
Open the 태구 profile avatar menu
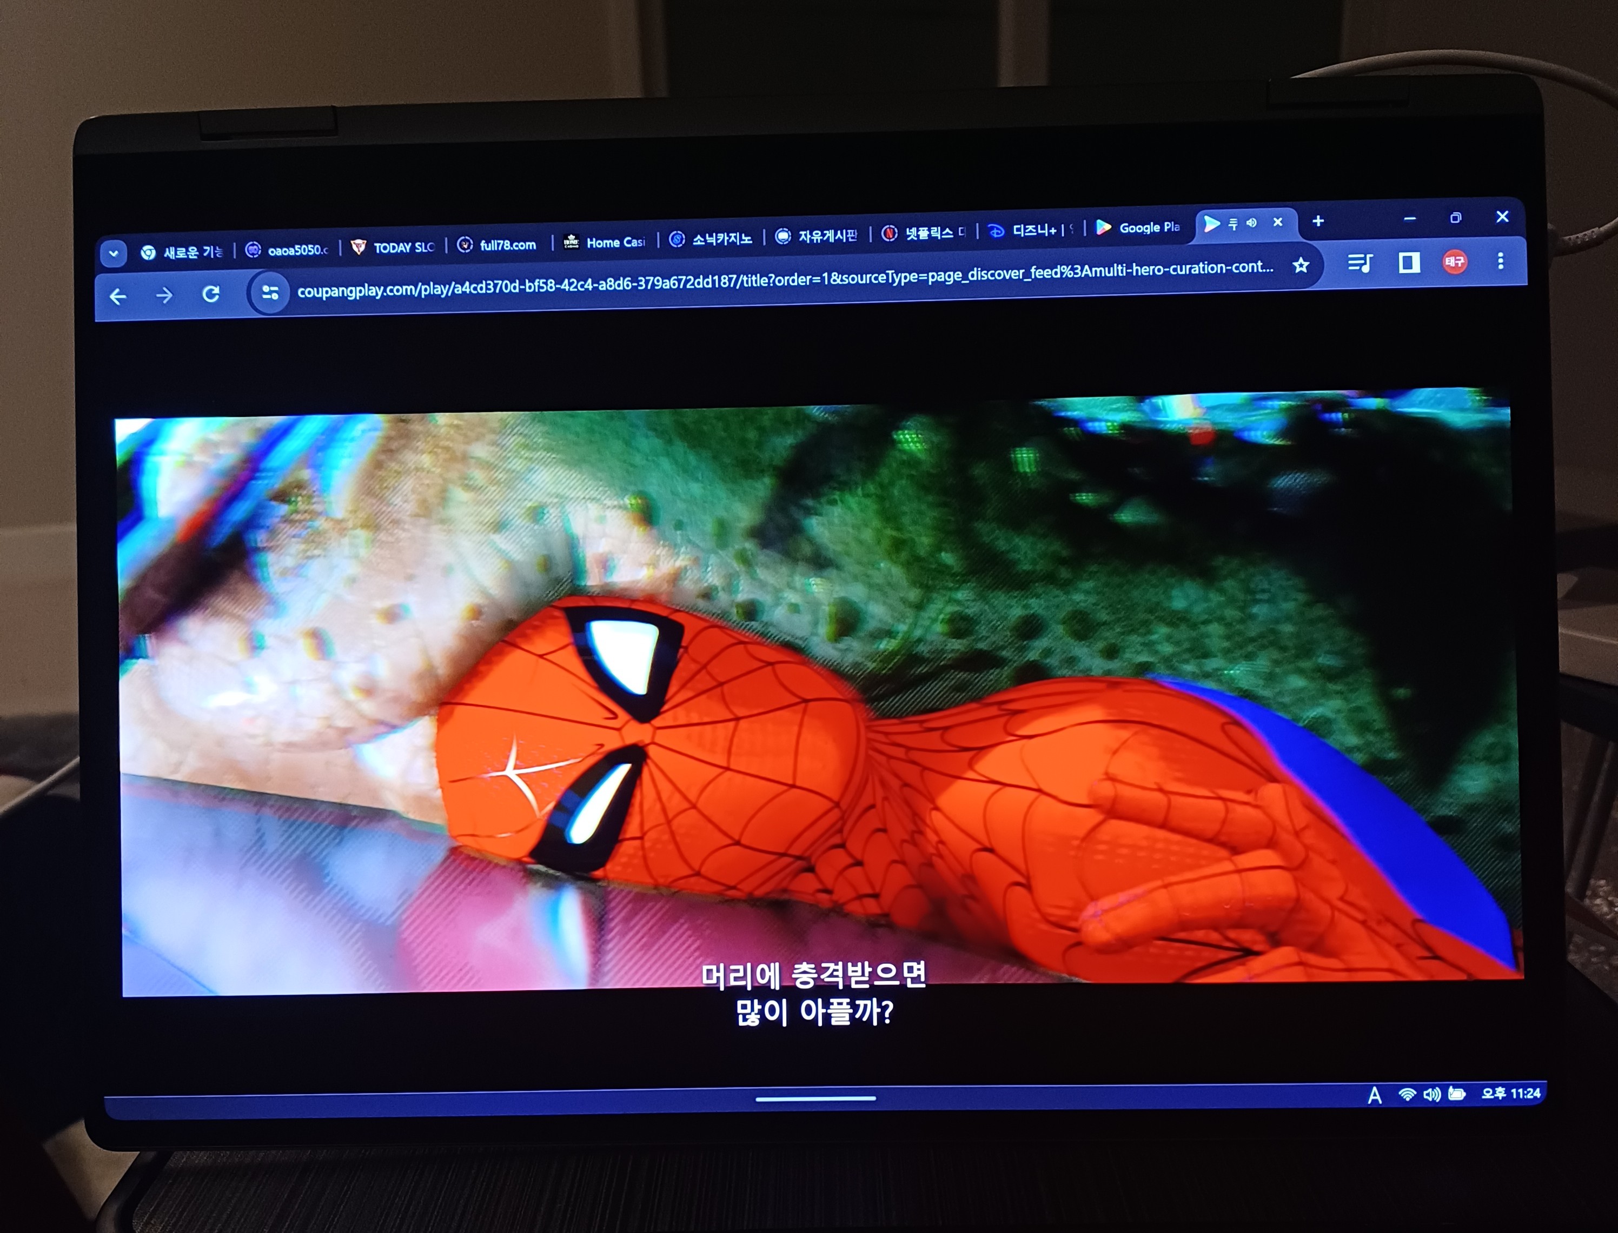[x=1455, y=261]
